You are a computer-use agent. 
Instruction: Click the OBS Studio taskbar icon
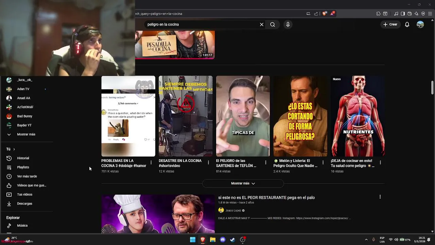(243, 240)
